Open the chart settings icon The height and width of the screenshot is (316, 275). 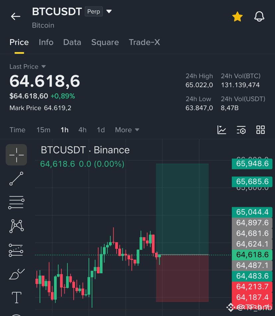point(241,130)
